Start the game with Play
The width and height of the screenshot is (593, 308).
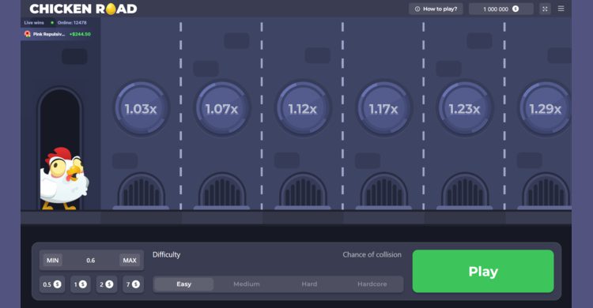point(483,272)
